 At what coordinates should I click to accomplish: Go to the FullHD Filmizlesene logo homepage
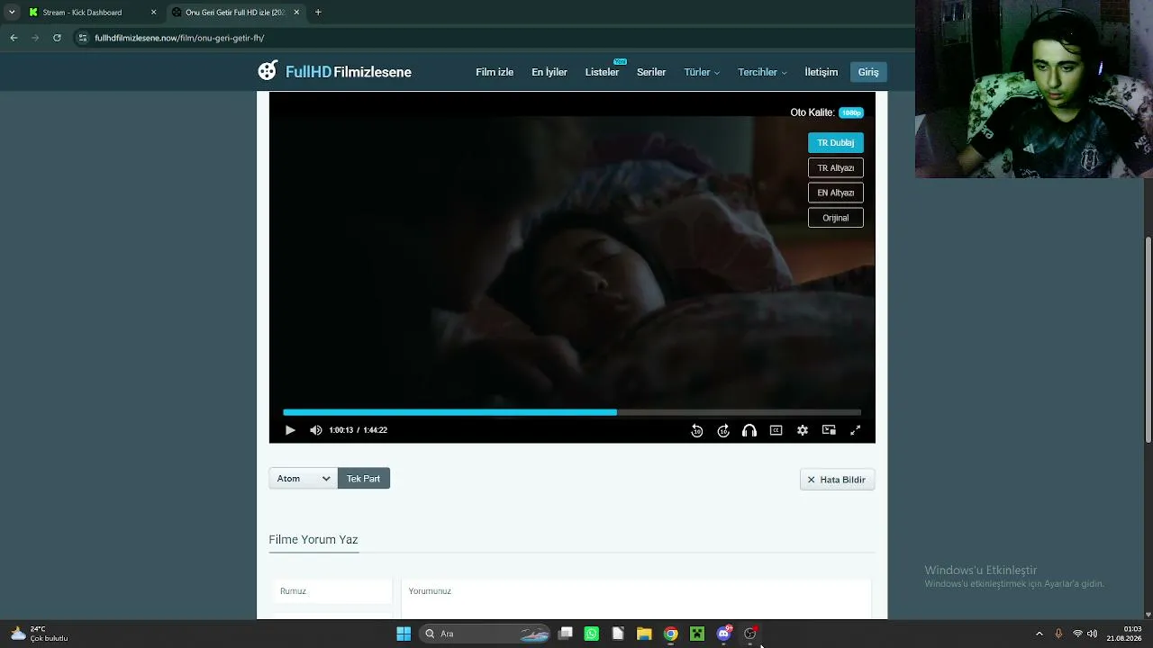[x=334, y=72]
